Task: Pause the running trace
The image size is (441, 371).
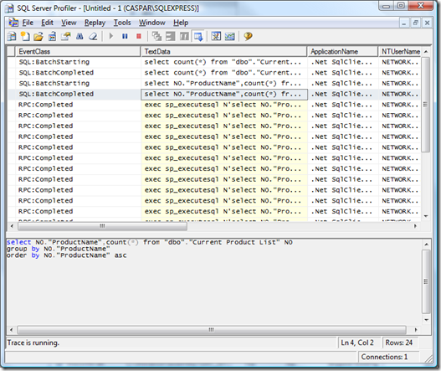Action: tap(125, 36)
